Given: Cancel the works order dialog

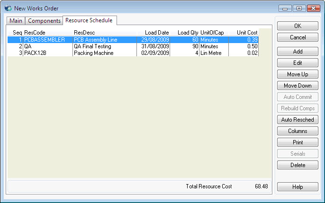Looking at the screenshot, I should pos(298,37).
